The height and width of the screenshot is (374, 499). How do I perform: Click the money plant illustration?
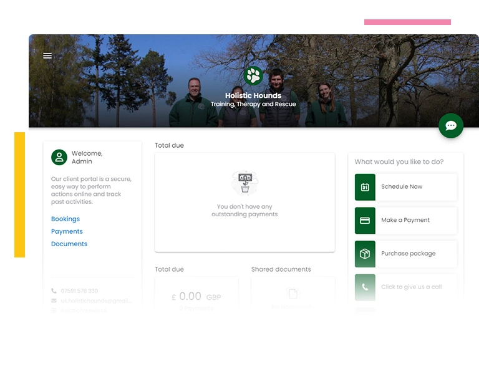point(245,183)
